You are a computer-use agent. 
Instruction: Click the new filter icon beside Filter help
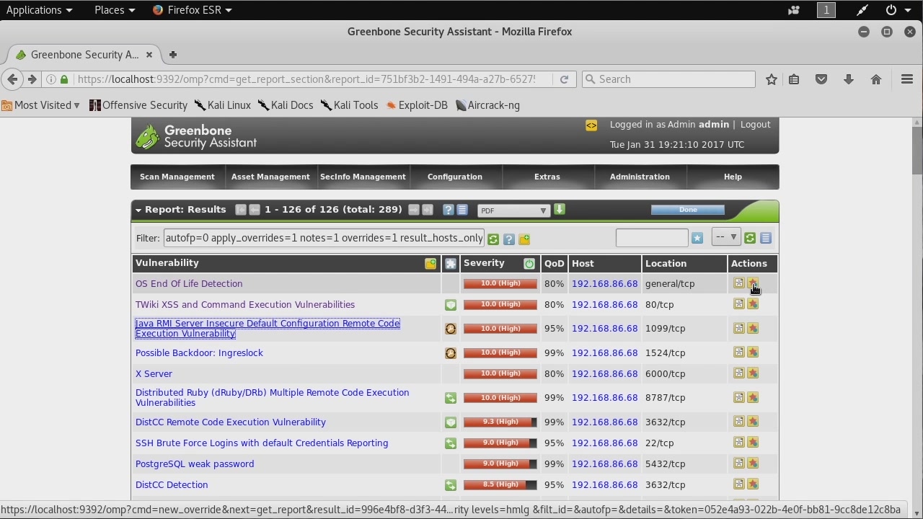524,239
